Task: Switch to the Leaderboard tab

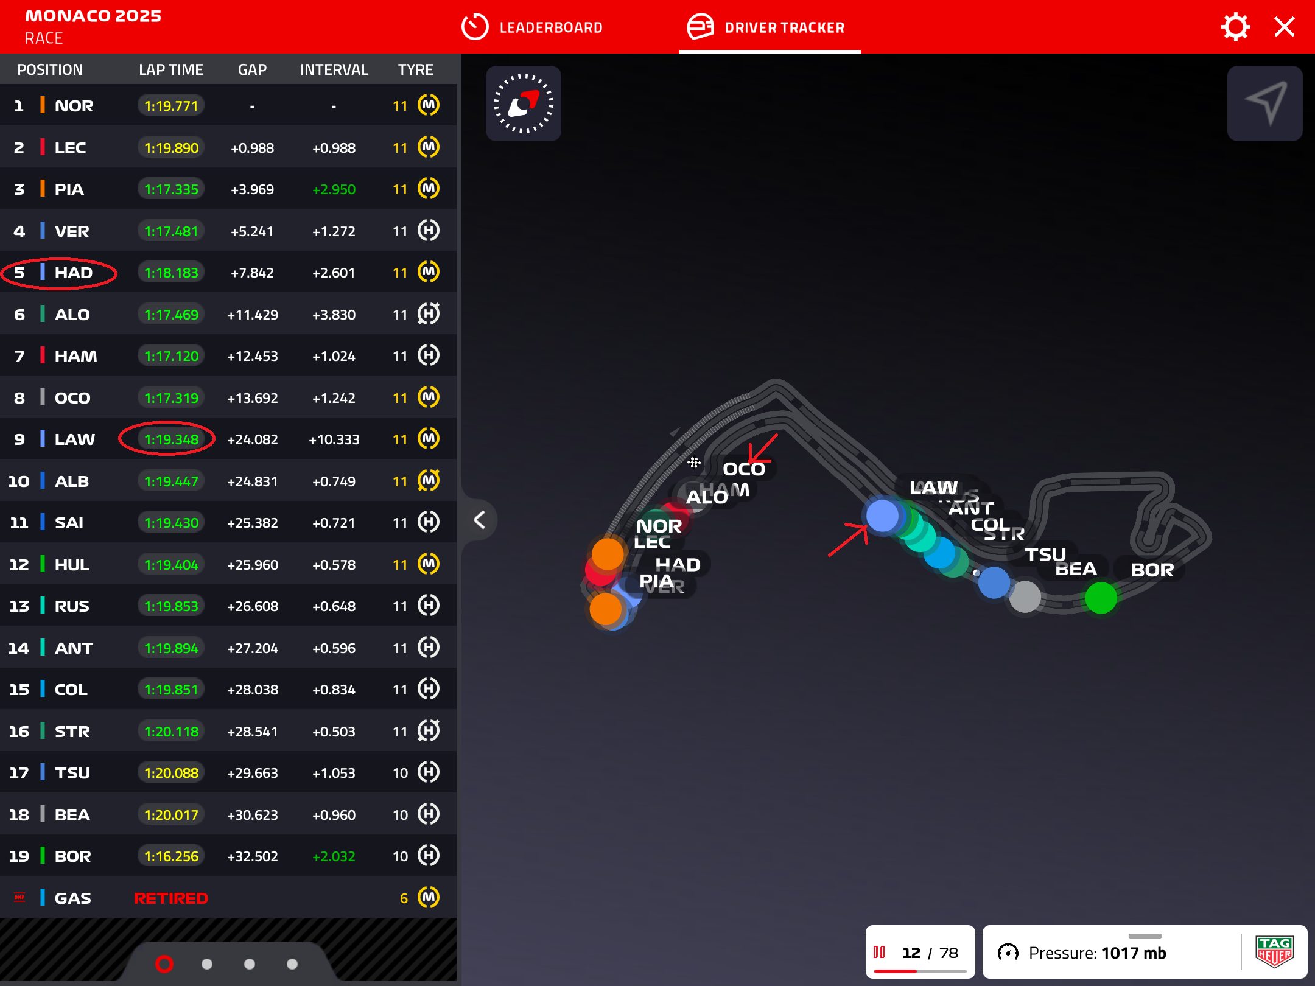Action: (x=532, y=27)
